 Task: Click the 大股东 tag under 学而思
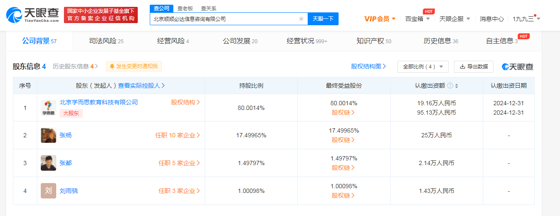tap(71, 113)
